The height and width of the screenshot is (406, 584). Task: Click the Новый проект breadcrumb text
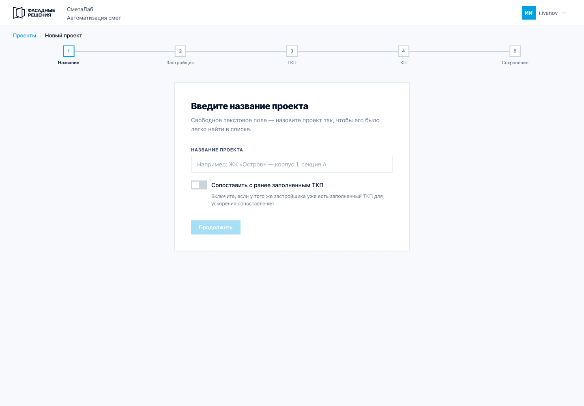click(64, 36)
